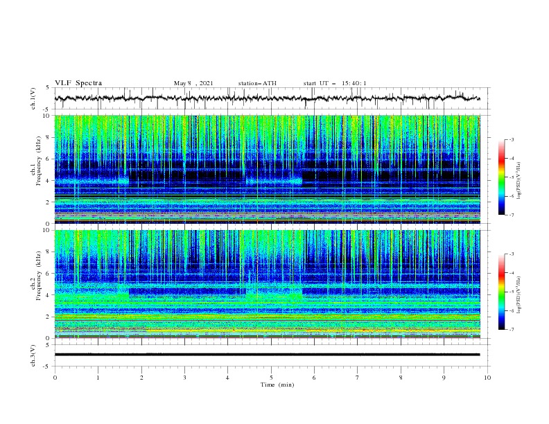549x424 pixels.
Task: Click the "-5" label on ch.2 color bar
Action: coord(511,292)
